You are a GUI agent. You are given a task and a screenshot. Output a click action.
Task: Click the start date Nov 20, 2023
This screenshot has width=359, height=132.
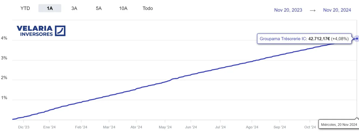click(x=288, y=10)
